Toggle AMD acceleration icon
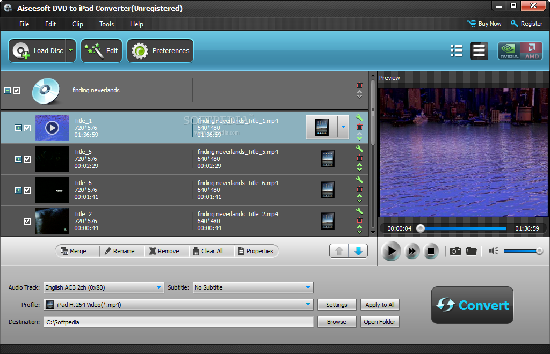 (x=531, y=51)
